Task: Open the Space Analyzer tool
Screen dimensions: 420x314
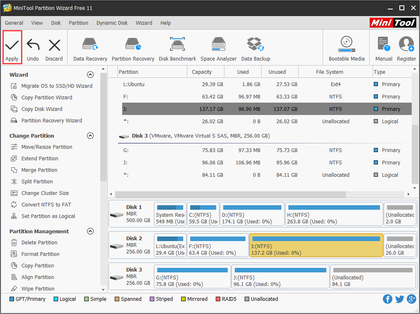Action: [x=219, y=49]
